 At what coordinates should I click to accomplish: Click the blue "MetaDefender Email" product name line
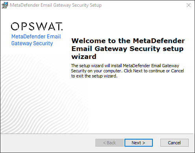(36, 36)
